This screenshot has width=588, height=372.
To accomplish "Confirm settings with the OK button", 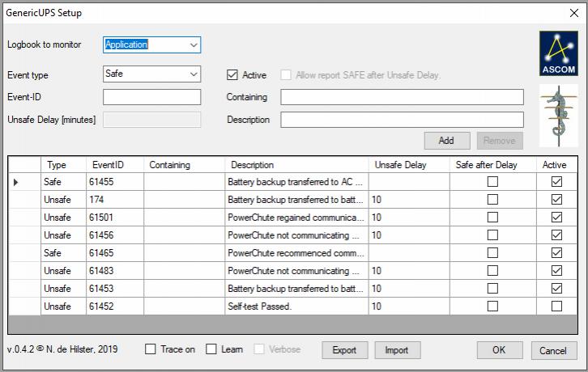I will pyautogui.click(x=500, y=350).
